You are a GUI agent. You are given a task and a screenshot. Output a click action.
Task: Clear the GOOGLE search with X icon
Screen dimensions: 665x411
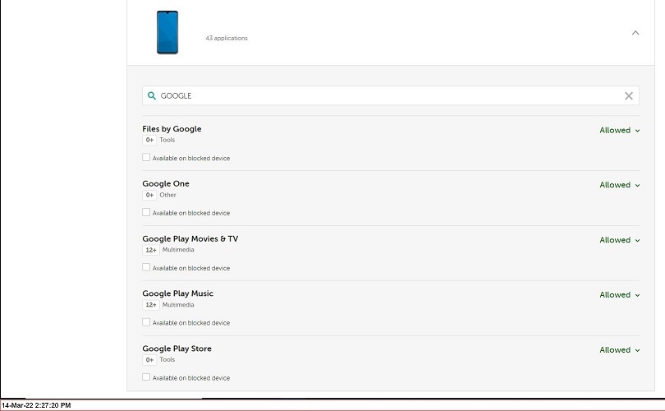click(629, 96)
